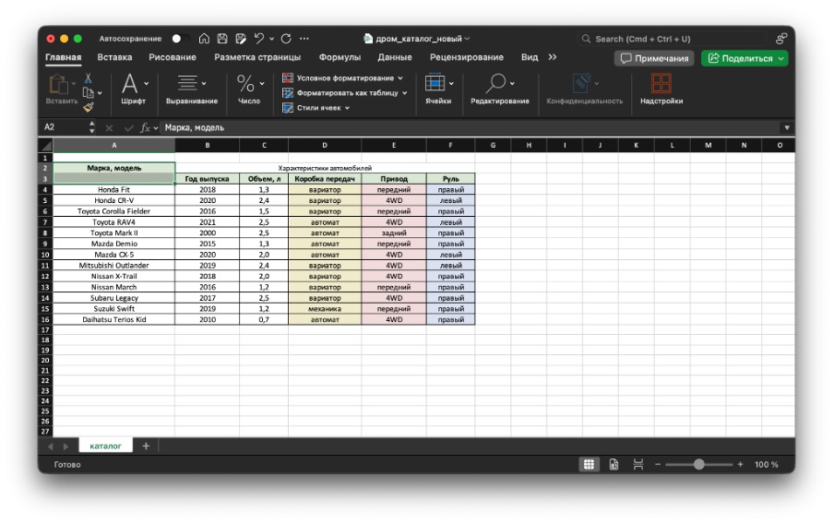Switch to Page Layout view icon
Image resolution: width=834 pixels, height=524 pixels.
(x=614, y=464)
